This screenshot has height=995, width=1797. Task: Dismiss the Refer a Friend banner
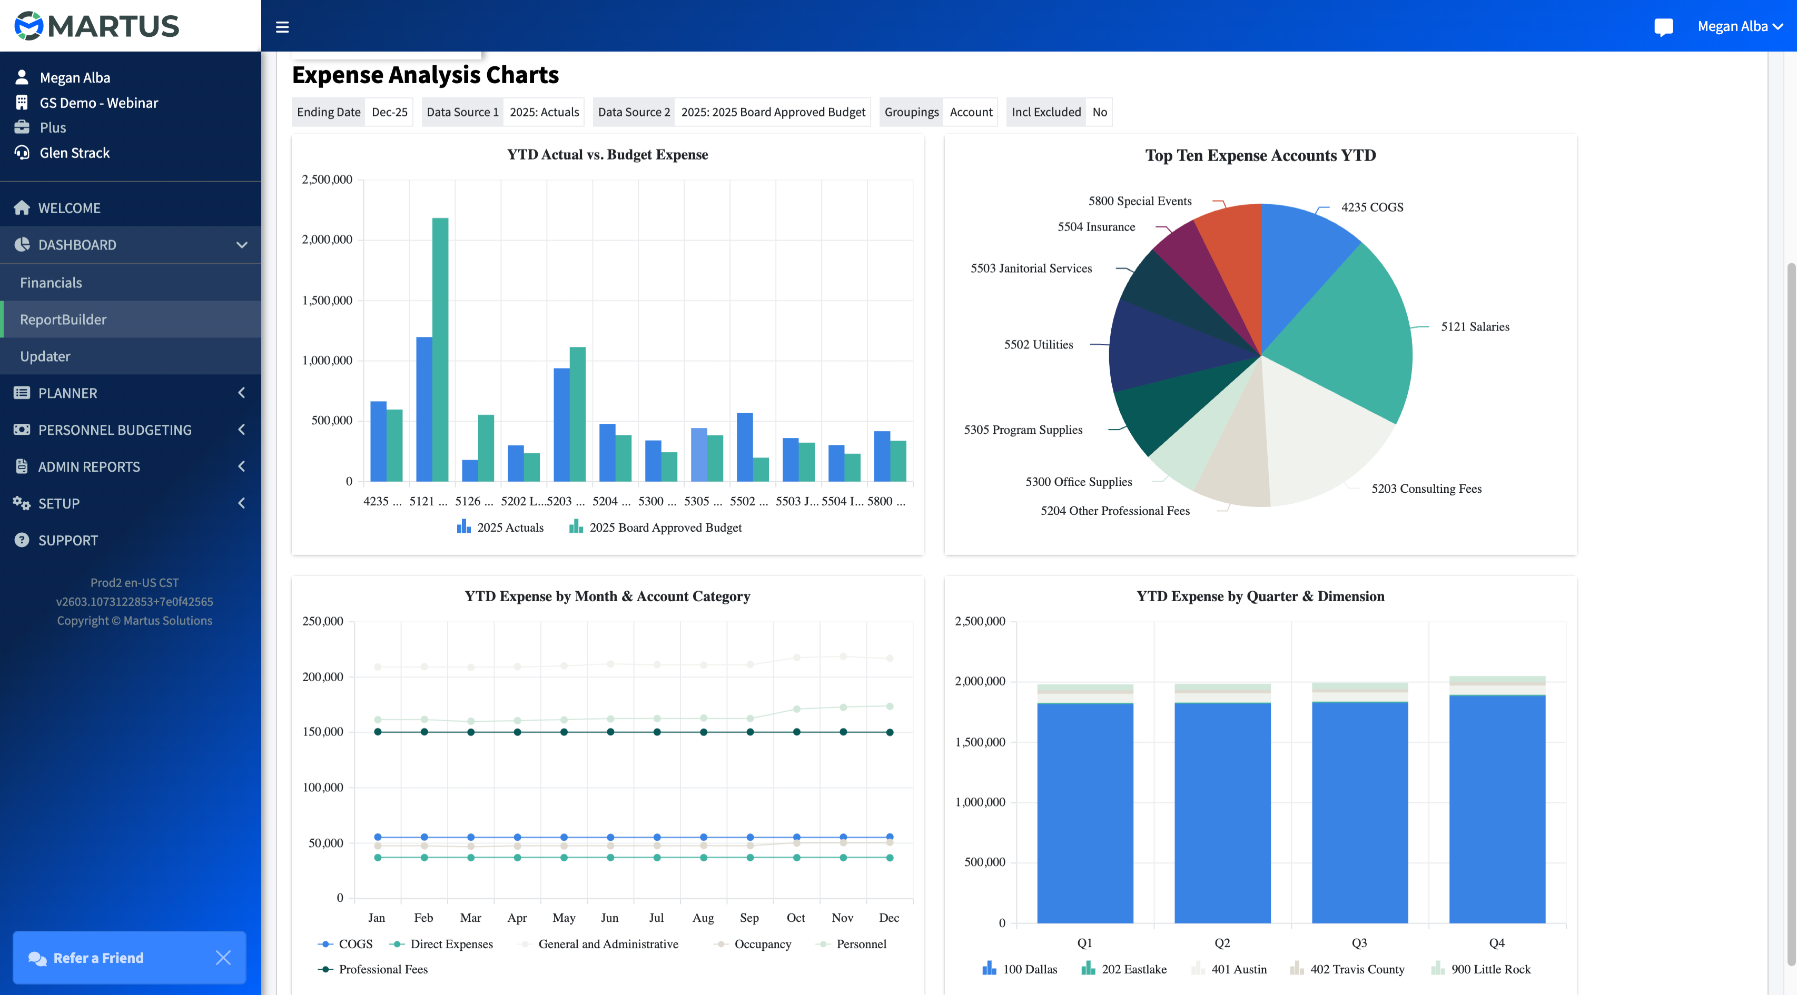(x=223, y=958)
